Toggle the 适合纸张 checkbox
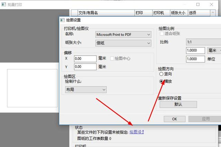The image size is (221, 147). 162,34
